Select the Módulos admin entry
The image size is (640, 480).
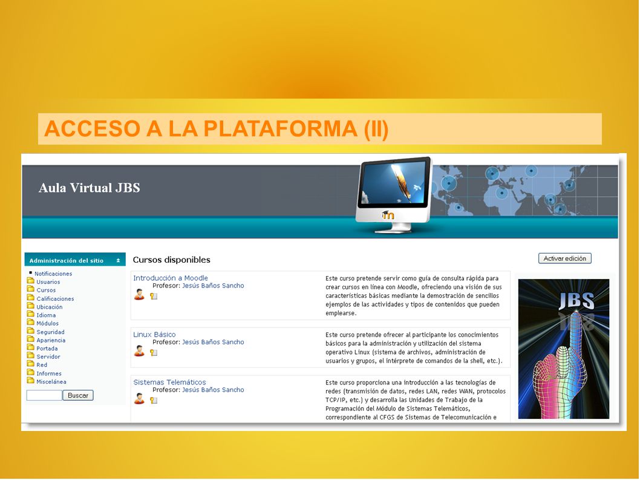tap(47, 323)
